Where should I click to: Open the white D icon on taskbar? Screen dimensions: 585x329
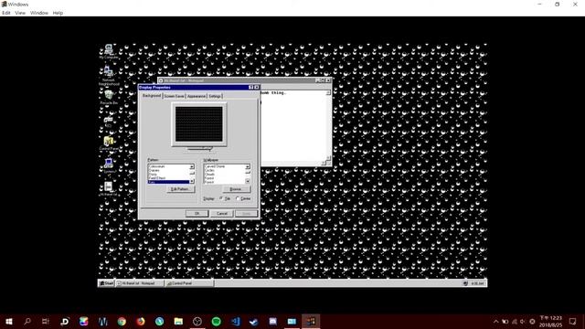[x=65, y=321]
